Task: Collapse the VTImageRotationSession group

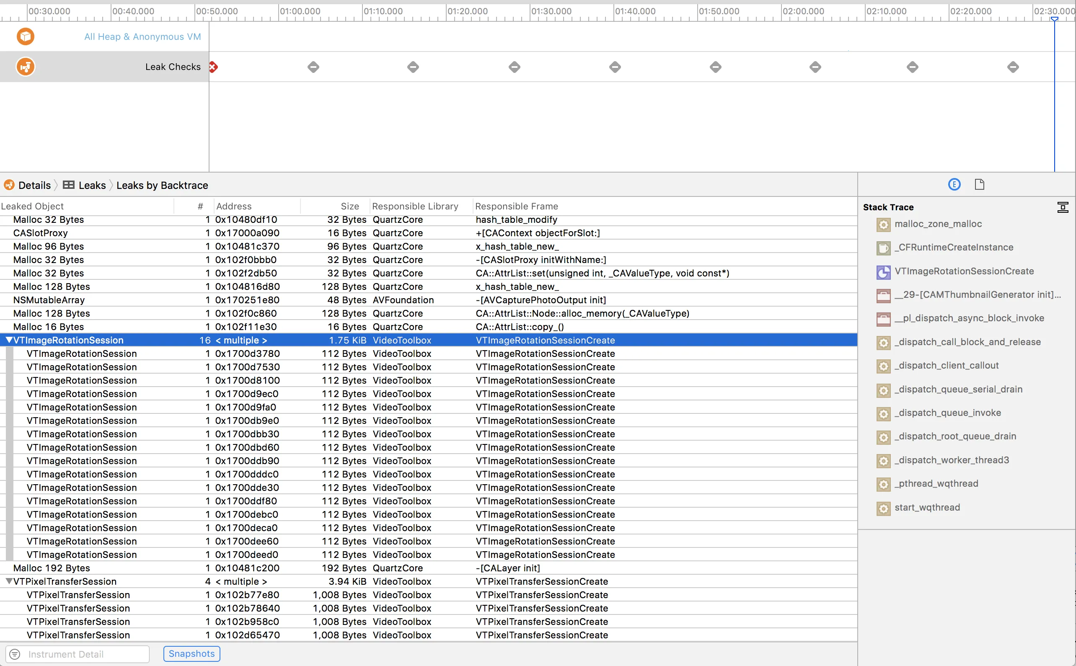Action: click(x=8, y=341)
